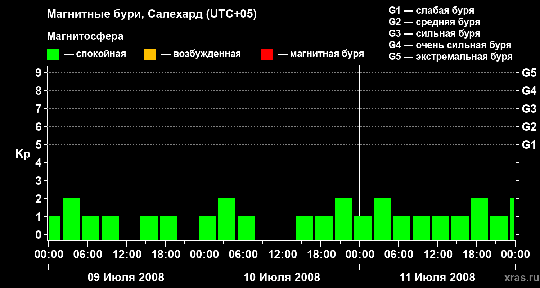Click the G2 right-axis storm level label

(x=529, y=127)
